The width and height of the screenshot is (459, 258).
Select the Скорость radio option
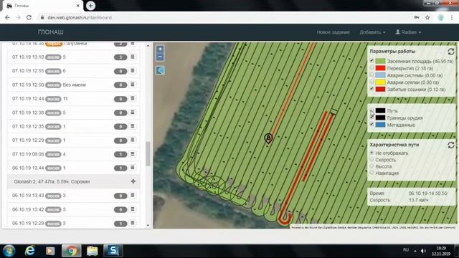click(x=372, y=159)
